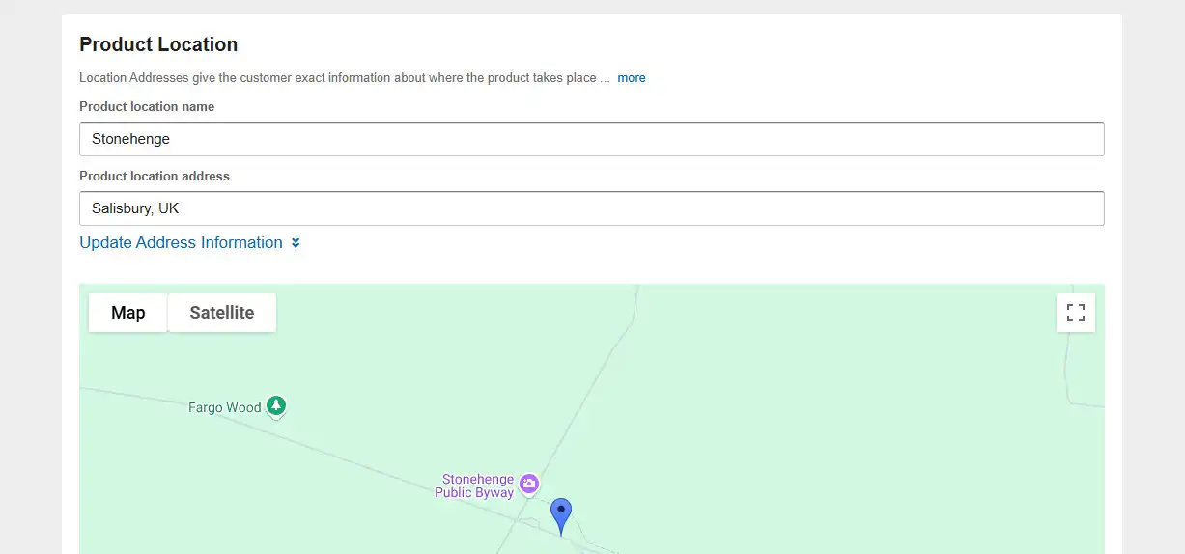Image resolution: width=1185 pixels, height=554 pixels.
Task: Open the 'more' description link
Action: coord(632,78)
